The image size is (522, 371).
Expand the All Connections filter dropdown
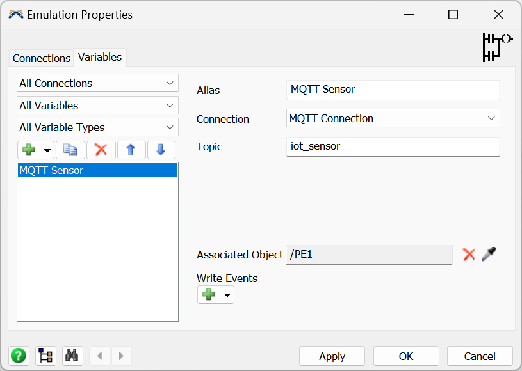pyautogui.click(x=97, y=83)
